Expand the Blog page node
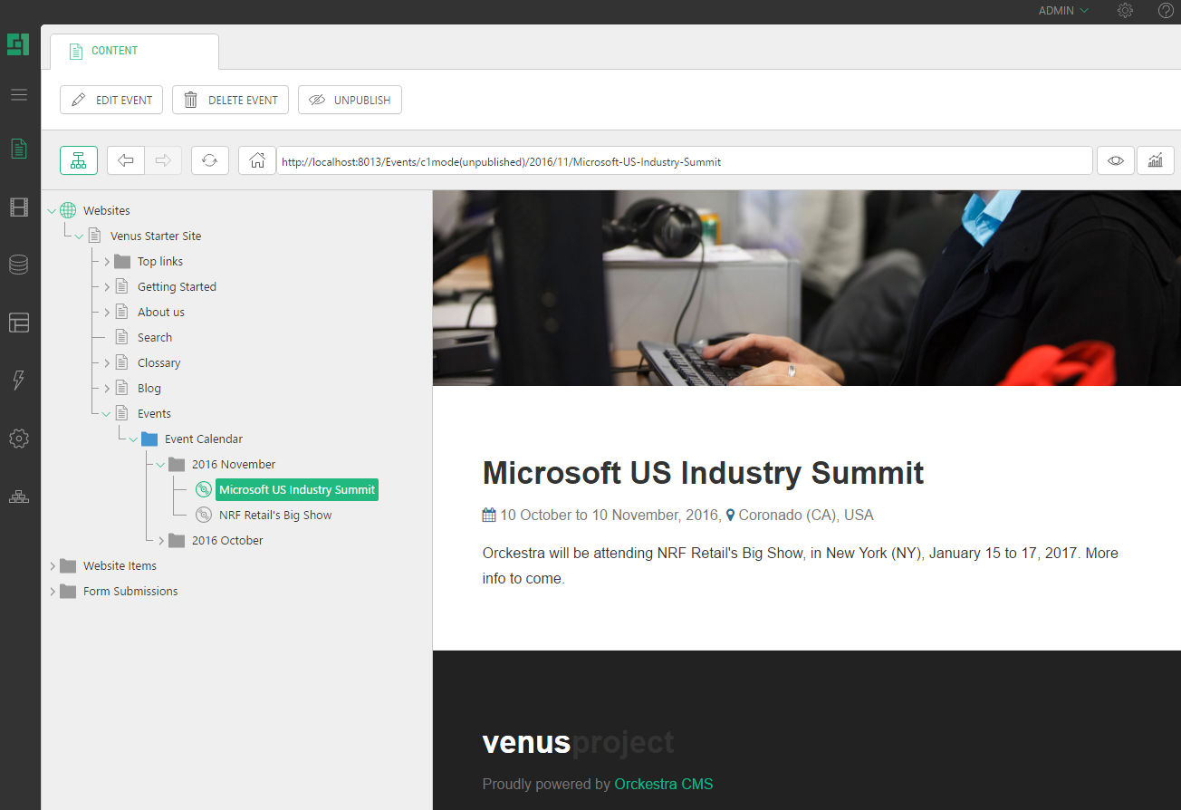The image size is (1181, 810). pyautogui.click(x=107, y=389)
